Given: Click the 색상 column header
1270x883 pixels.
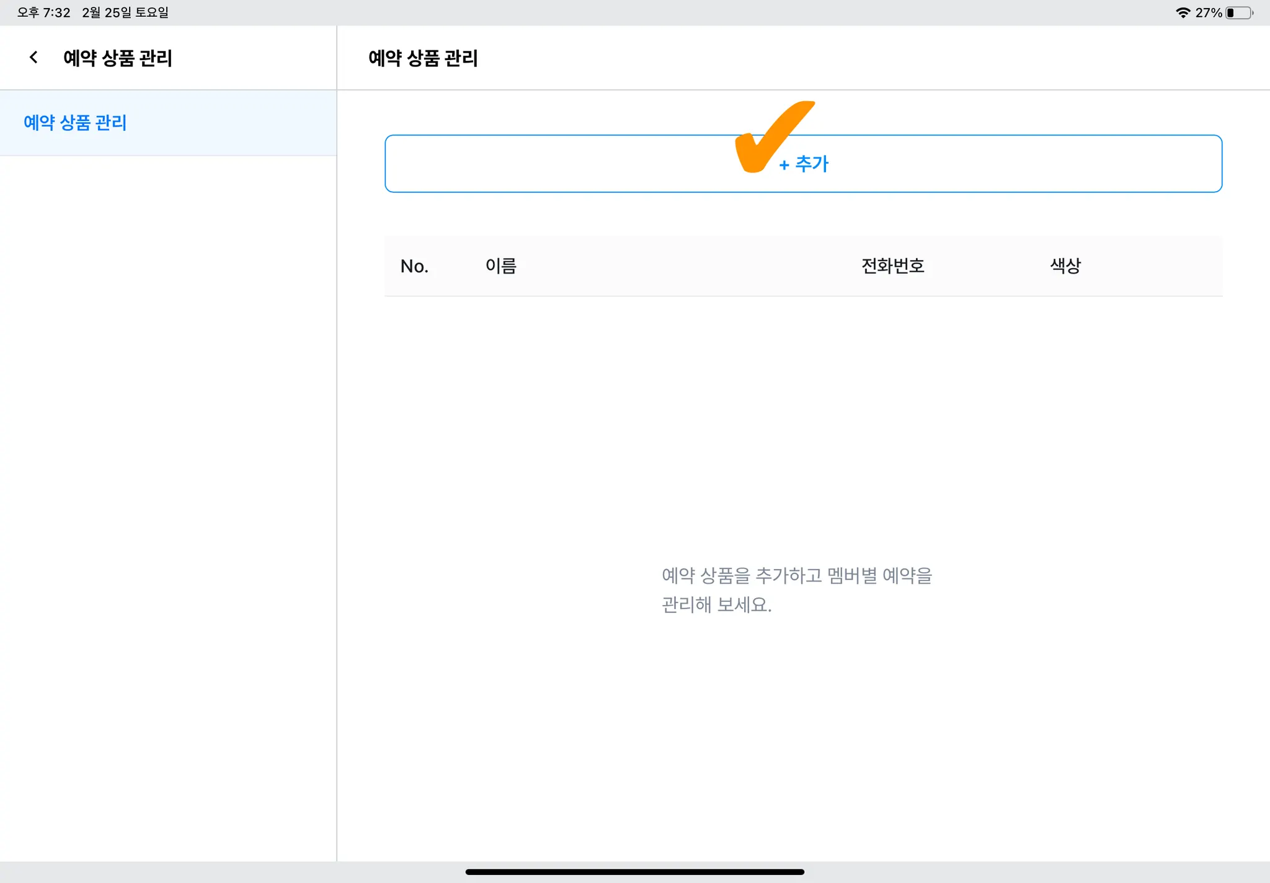Looking at the screenshot, I should pyautogui.click(x=1065, y=266).
